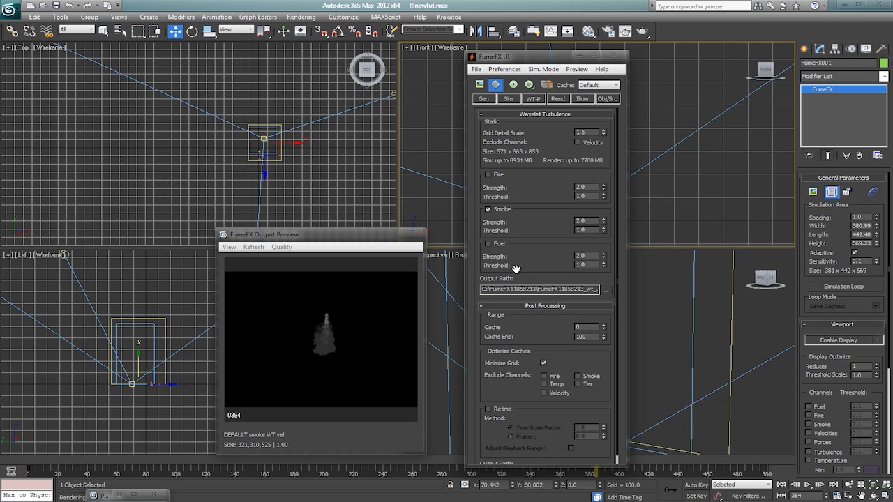Click the Set Key button
The height and width of the screenshot is (502, 893).
(696, 496)
